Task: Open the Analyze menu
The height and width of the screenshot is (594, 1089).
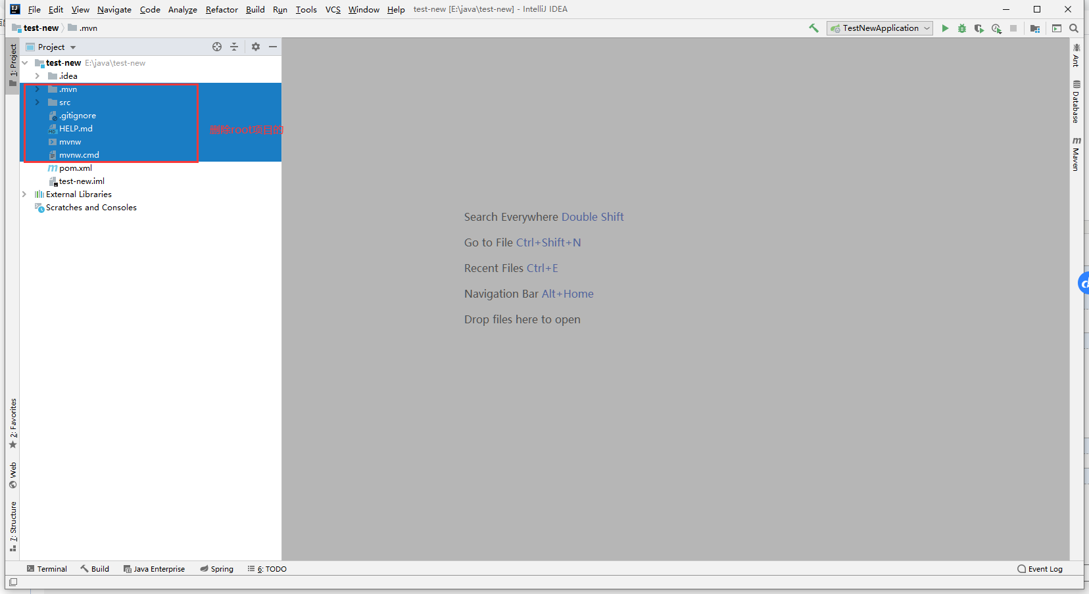Action: point(183,9)
